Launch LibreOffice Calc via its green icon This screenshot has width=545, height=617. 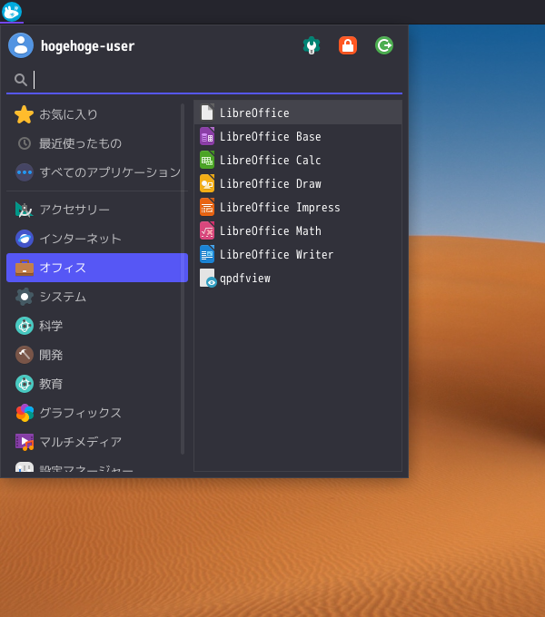pos(207,161)
